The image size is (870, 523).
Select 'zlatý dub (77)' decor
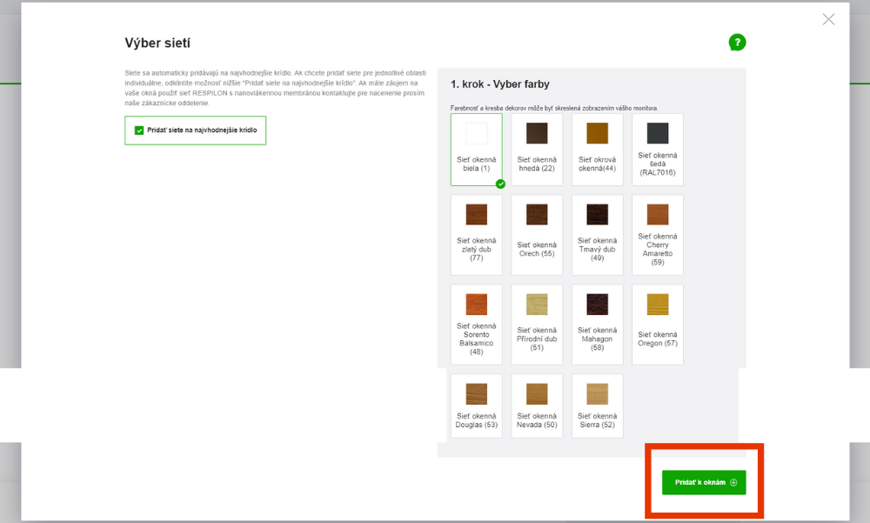click(x=476, y=234)
